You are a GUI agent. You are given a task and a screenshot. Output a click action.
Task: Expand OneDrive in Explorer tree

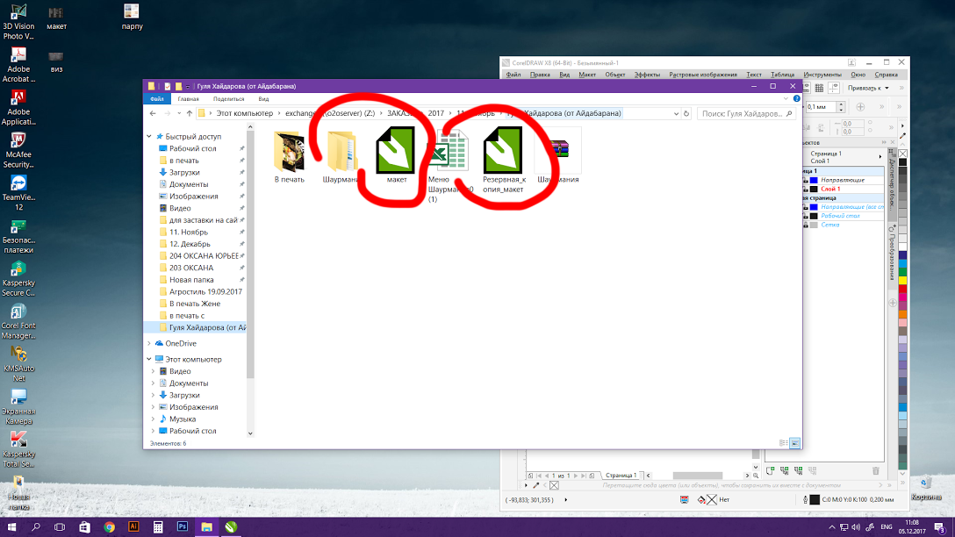(x=149, y=343)
